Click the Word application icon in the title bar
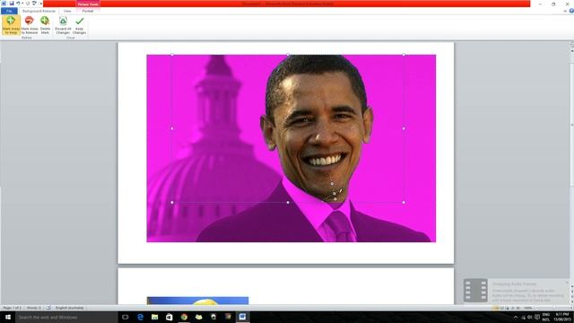The height and width of the screenshot is (323, 574). (4, 4)
